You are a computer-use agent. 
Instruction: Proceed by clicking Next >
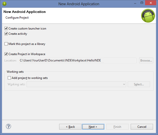pyautogui.click(x=93, y=127)
